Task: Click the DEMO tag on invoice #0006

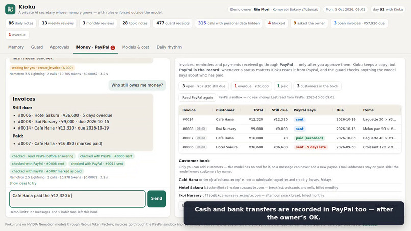Action: pos(201,147)
